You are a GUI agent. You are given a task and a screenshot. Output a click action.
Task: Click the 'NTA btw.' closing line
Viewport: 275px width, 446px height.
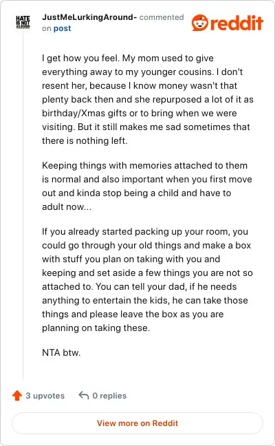tap(61, 352)
